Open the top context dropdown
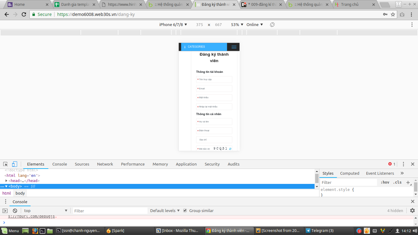This screenshot has height=235, width=418. [x=45, y=211]
